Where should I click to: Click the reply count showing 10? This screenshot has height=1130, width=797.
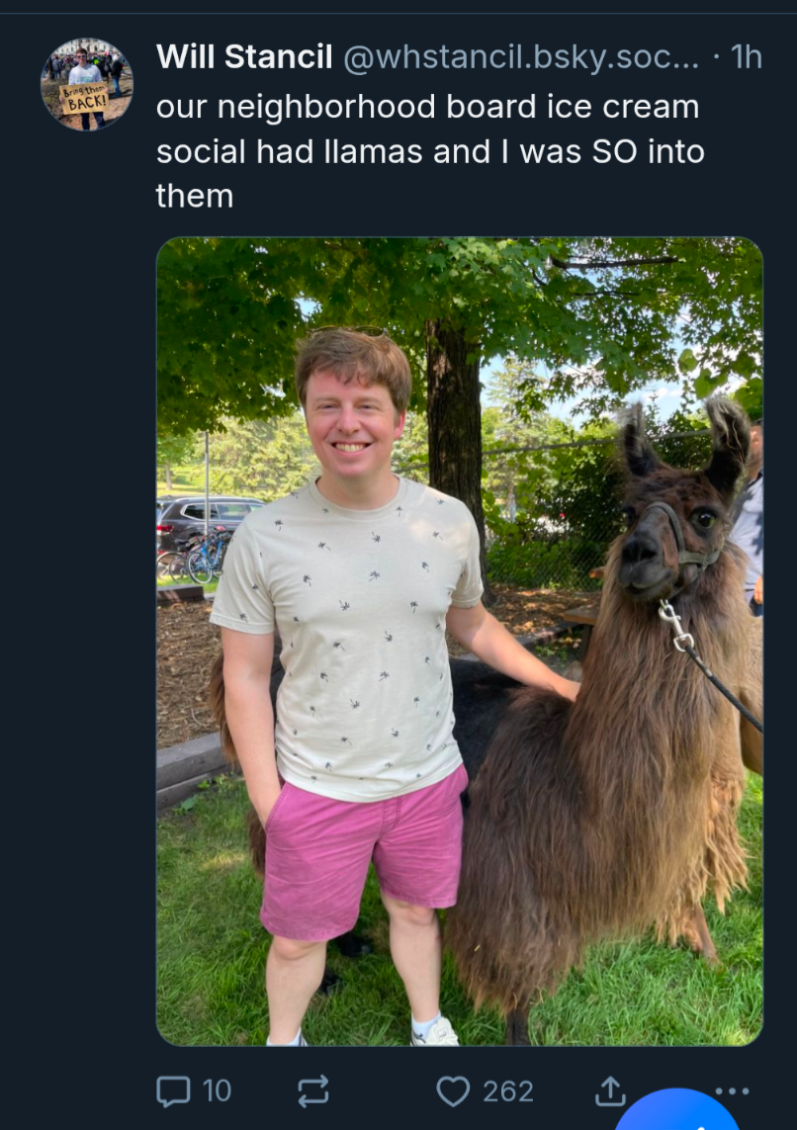point(217,1091)
